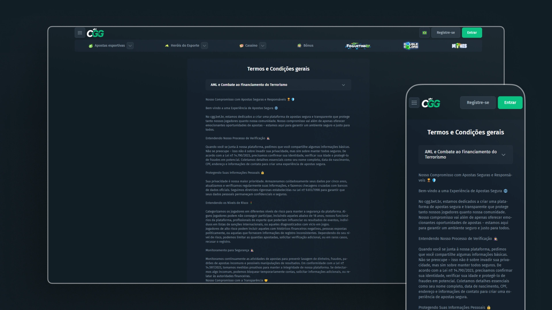Image resolution: width=552 pixels, height=310 pixels.
Task: Click the green desktop Entrar button
Action: point(472,33)
